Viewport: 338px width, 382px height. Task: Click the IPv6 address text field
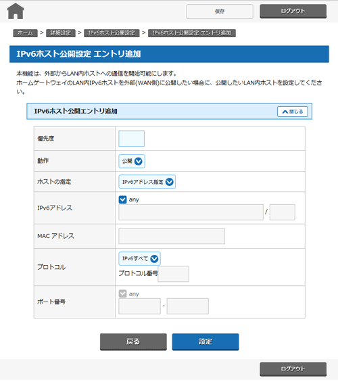[191, 212]
